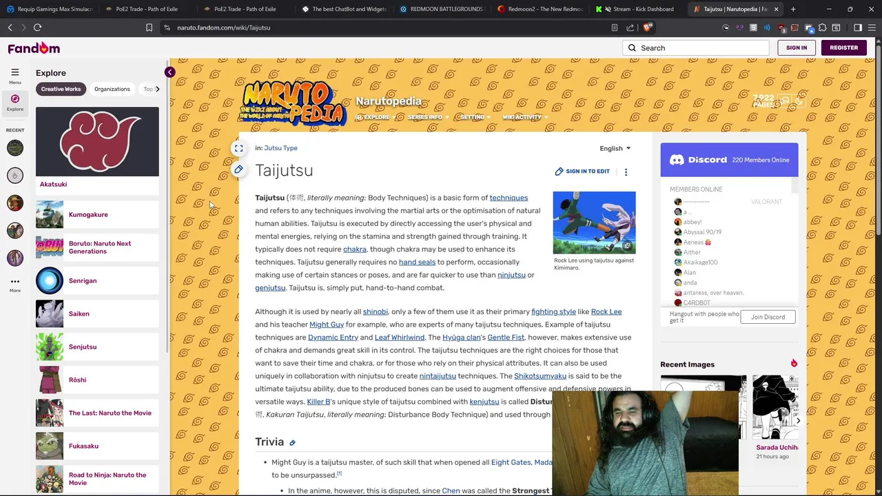Viewport: 882px width, 496px height.
Task: Click the edit pencil next to Trivia
Action: [x=292, y=443]
